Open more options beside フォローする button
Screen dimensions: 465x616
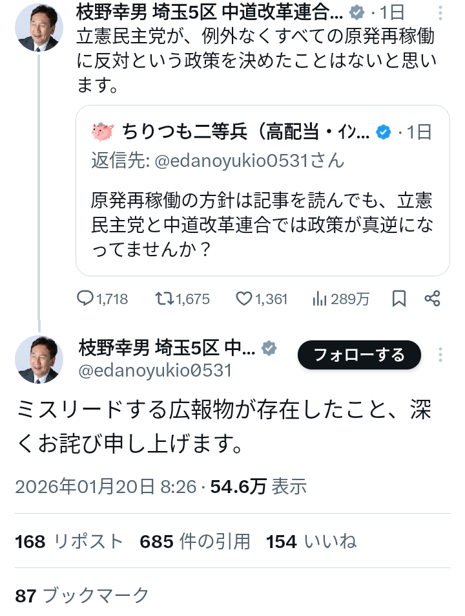click(x=441, y=355)
